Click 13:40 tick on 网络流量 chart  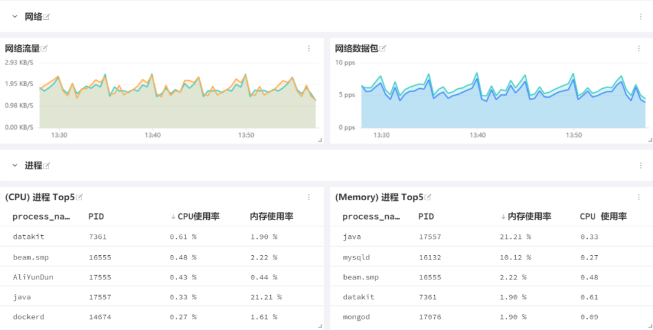point(153,135)
